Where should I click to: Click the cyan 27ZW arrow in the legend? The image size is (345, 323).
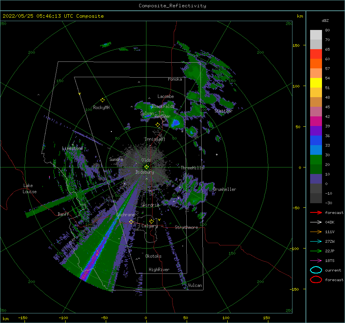[316, 242]
